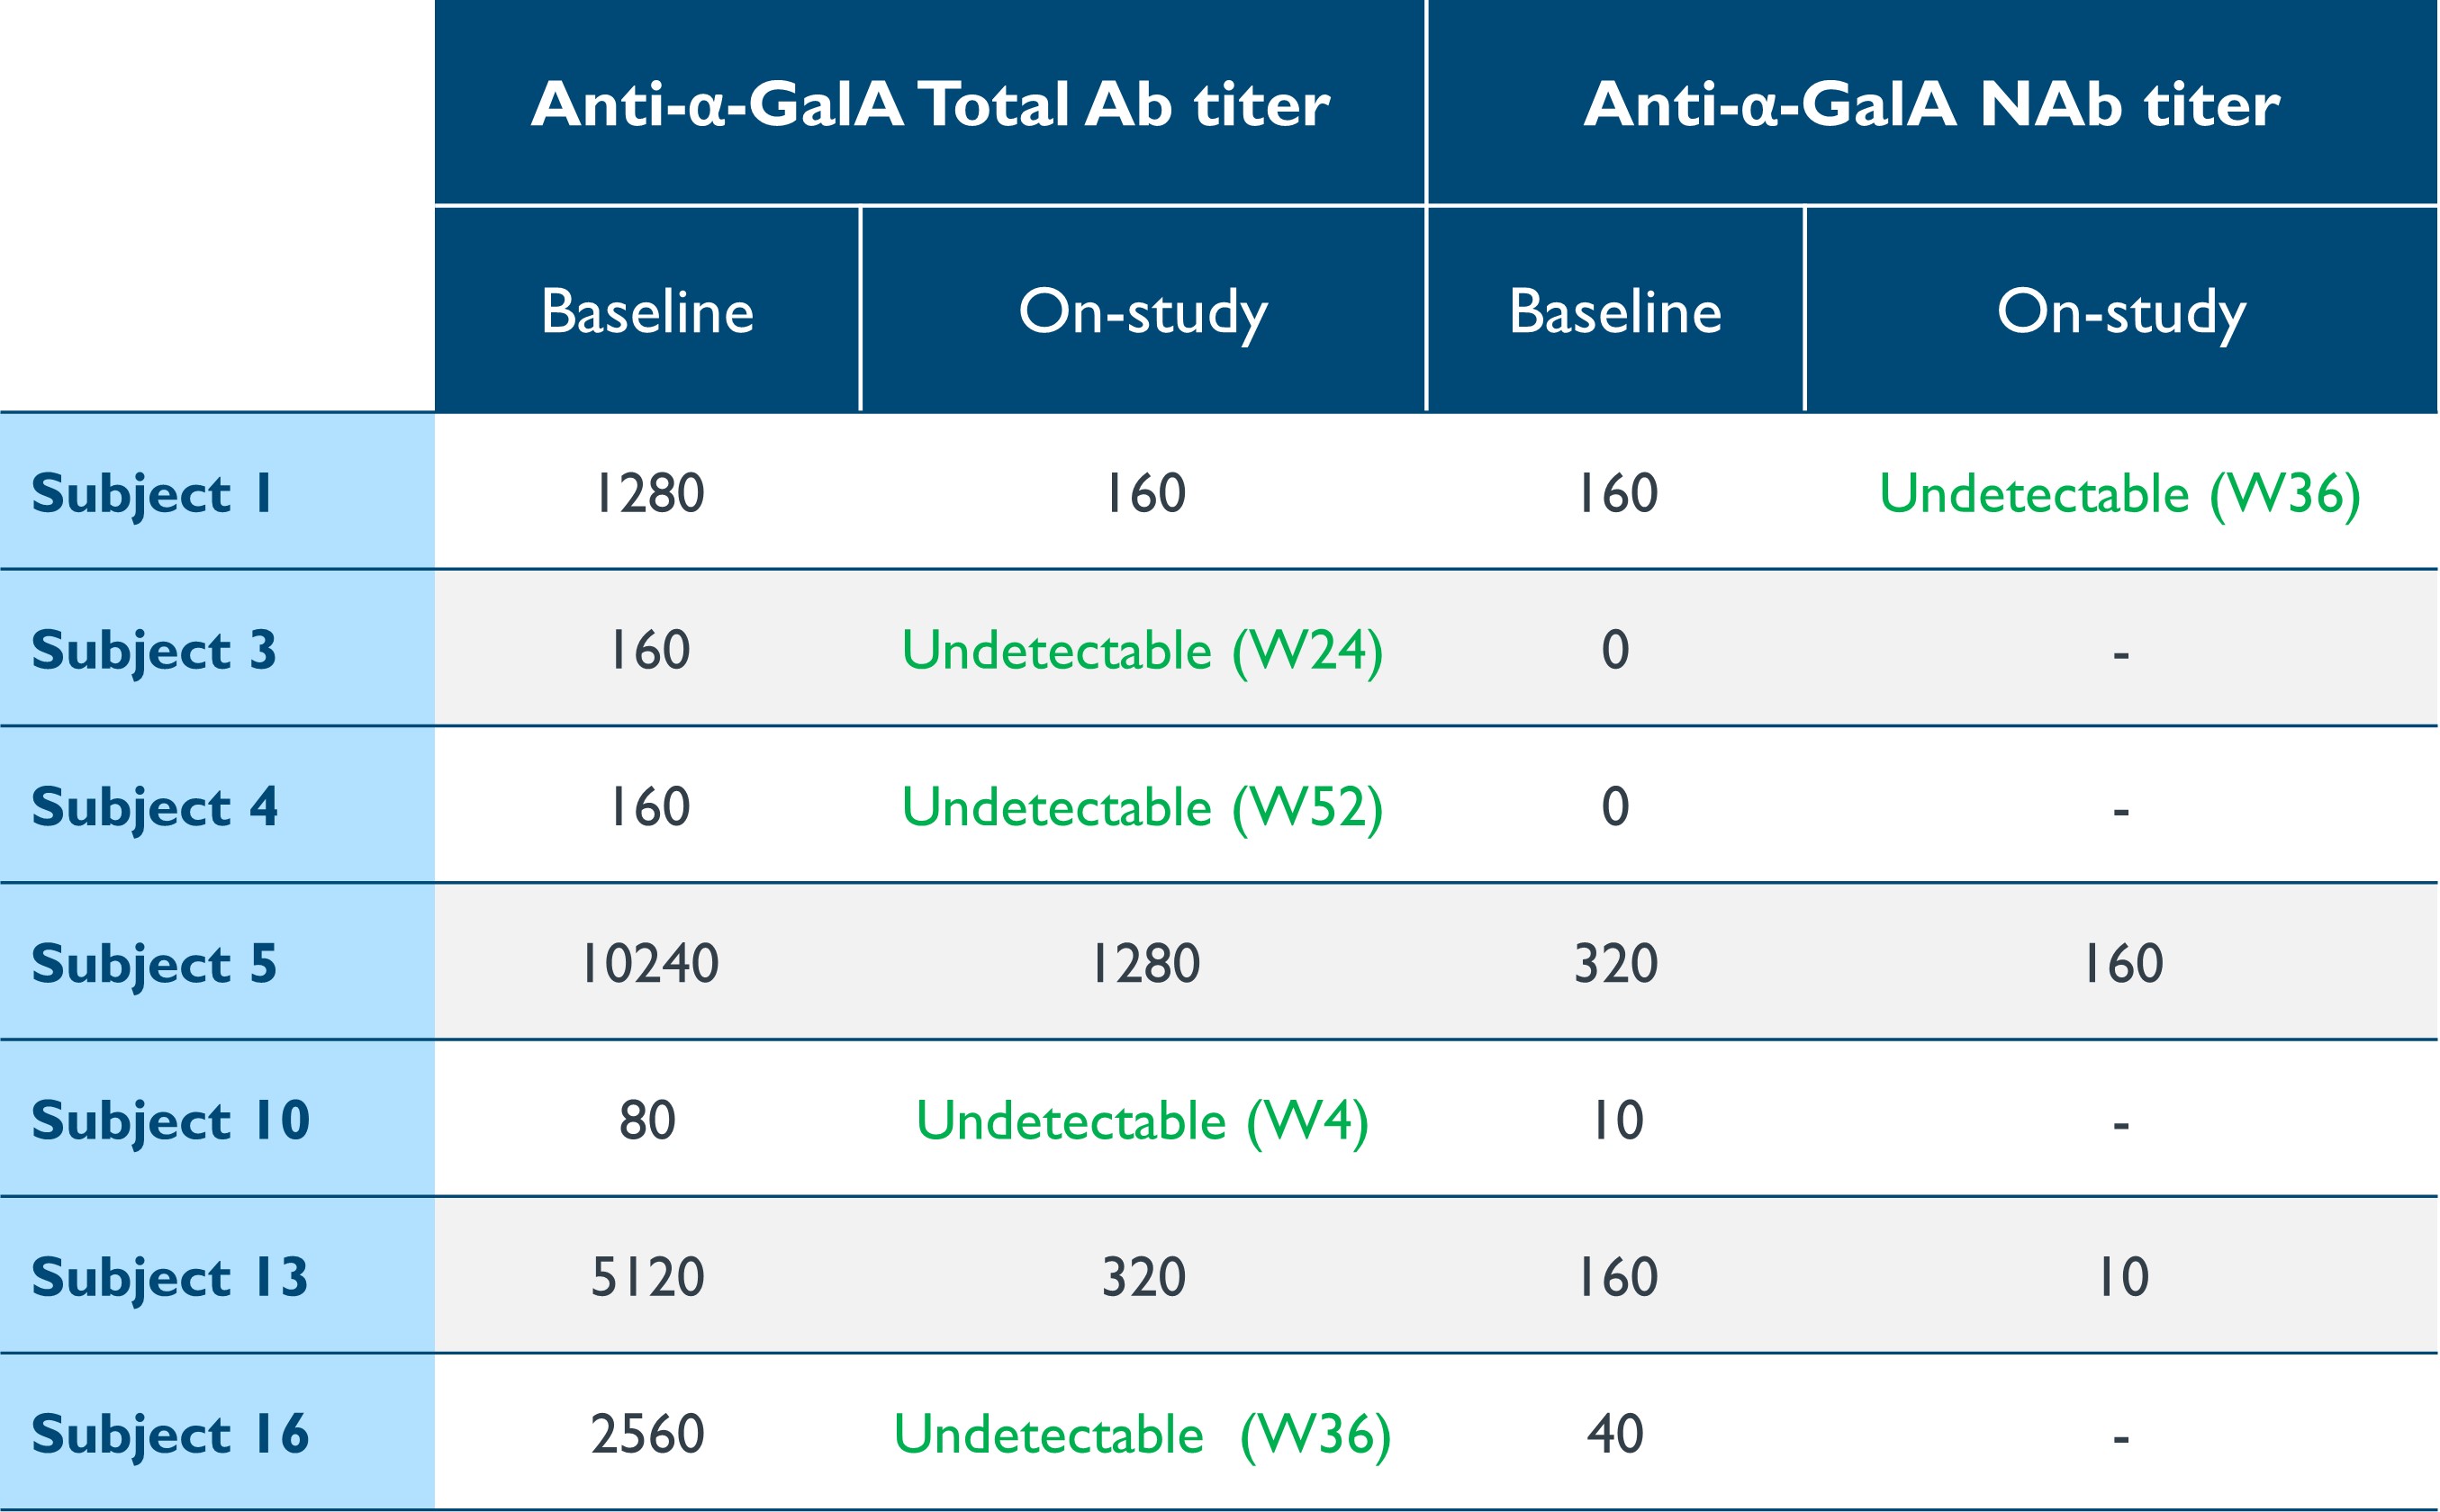Click the Subject 1 row label
The height and width of the screenshot is (1512, 2440).
tap(152, 493)
